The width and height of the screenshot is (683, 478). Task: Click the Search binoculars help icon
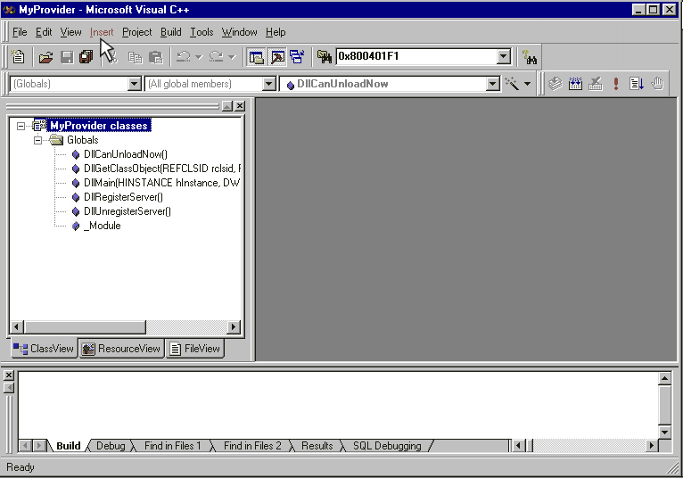pos(530,57)
